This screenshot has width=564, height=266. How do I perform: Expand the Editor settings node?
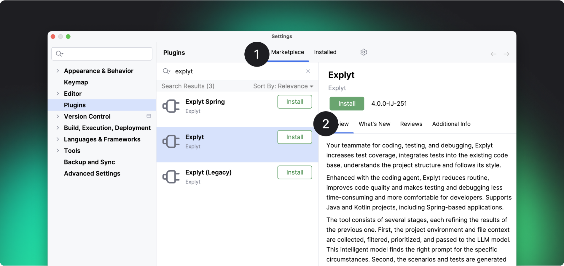[x=58, y=94]
